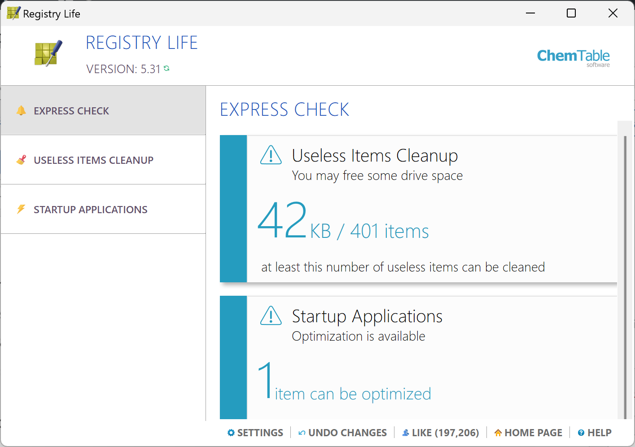
Task: Choose Undo Changes in the footer
Action: pos(343,433)
